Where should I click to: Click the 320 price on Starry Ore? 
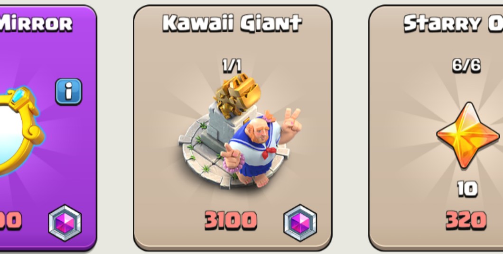pyautogui.click(x=466, y=220)
